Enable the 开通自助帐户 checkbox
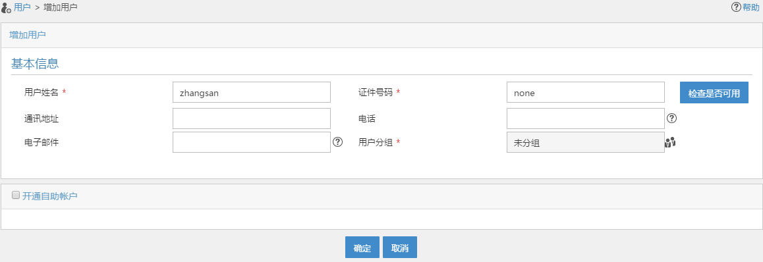This screenshot has height=262, width=763. tap(16, 195)
